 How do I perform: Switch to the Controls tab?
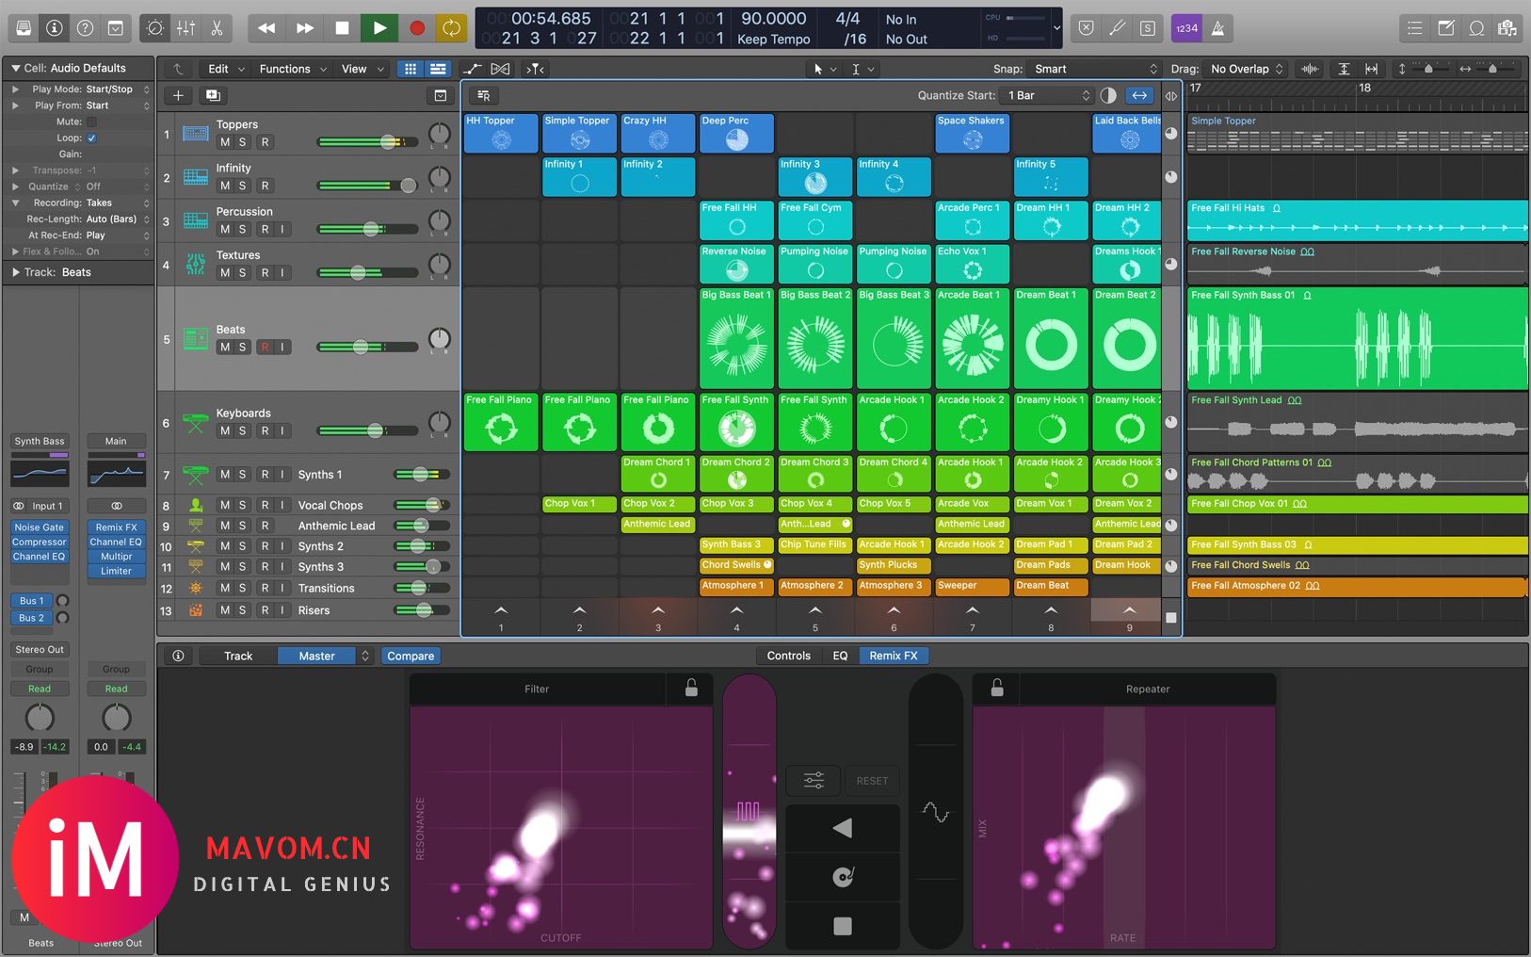788,656
